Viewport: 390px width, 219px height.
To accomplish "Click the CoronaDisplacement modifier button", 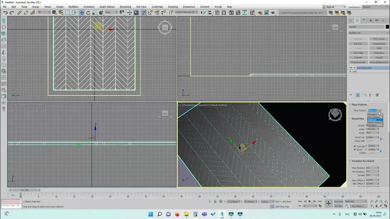I will coord(379,62).
